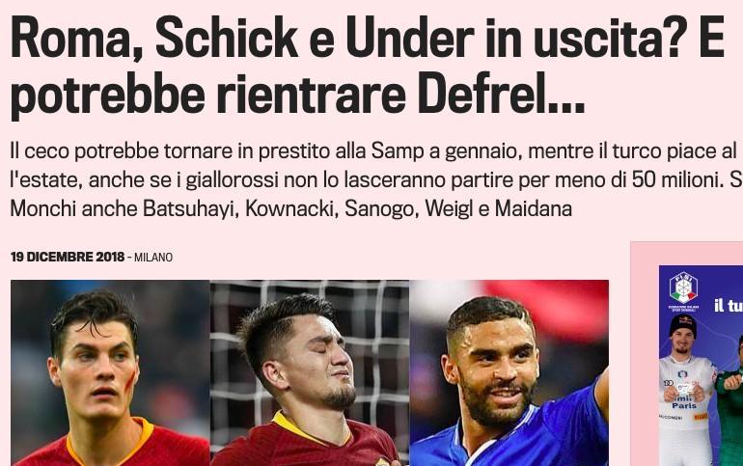Open the Cengiz Under photo by the net
This screenshot has height=466, width=743.
click(x=310, y=372)
